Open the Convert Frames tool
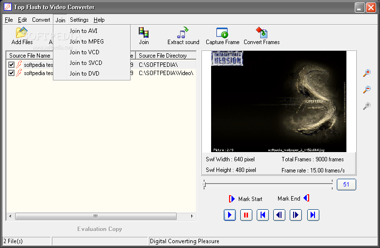Image resolution: width=380 pixels, height=248 pixels. (262, 36)
